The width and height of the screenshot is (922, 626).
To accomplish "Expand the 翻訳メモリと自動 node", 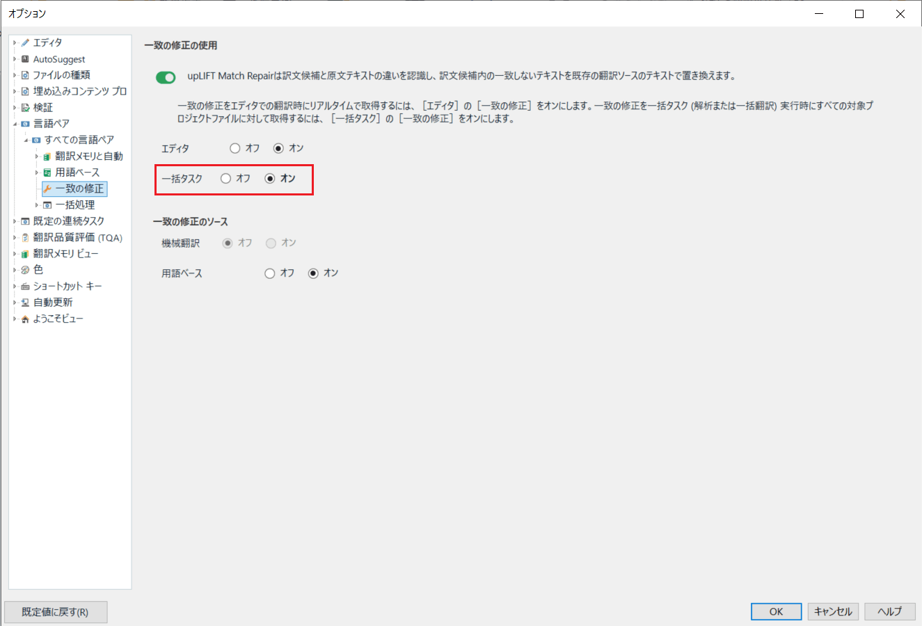I will pyautogui.click(x=37, y=156).
